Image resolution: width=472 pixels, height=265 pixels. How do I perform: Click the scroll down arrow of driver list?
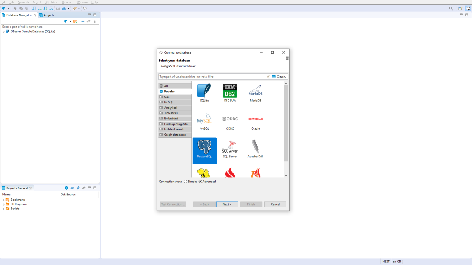(x=286, y=176)
